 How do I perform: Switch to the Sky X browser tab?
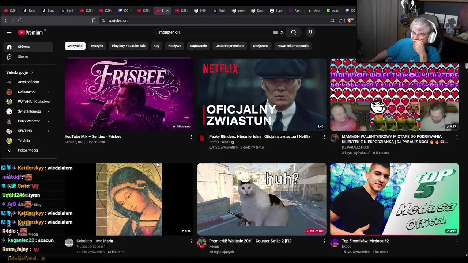pos(68,11)
